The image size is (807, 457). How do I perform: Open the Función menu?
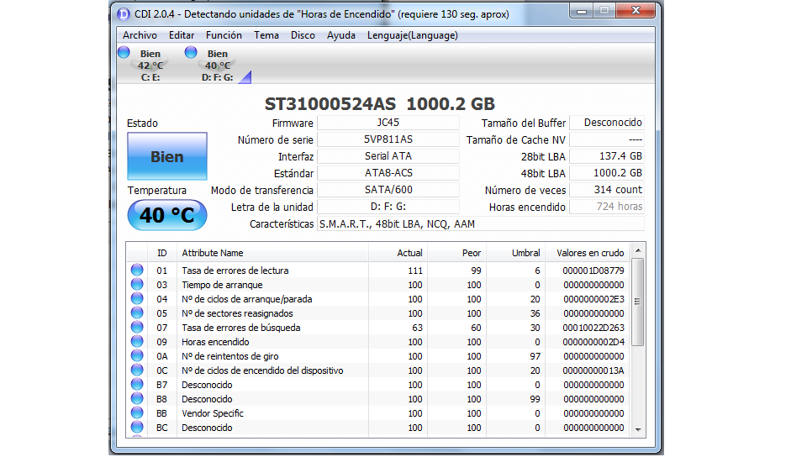click(224, 35)
